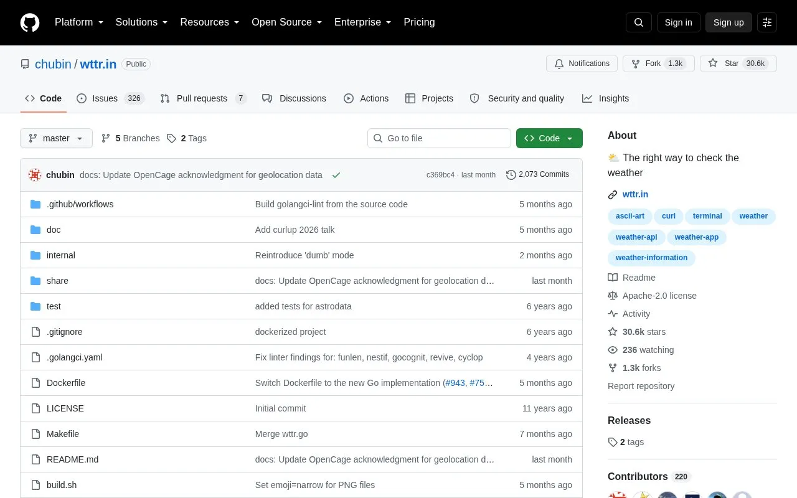This screenshot has width=797, height=498.
Task: Open the chubin owner link
Action: pyautogui.click(x=53, y=64)
